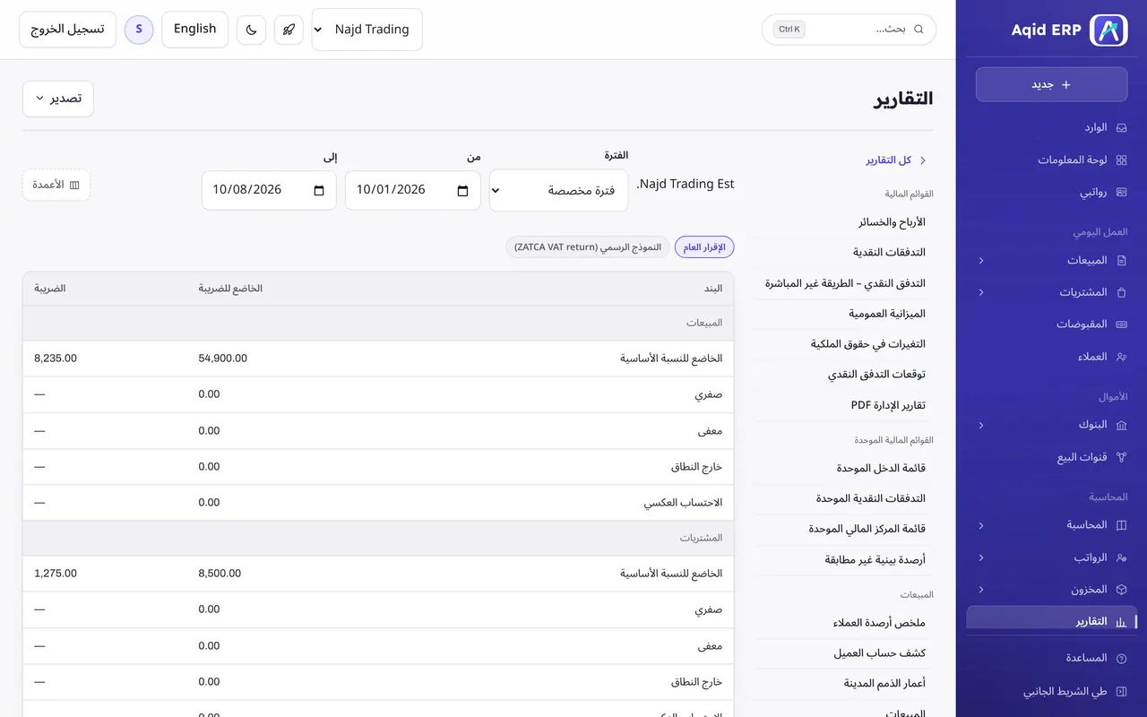This screenshot has height=717, width=1147.
Task: Open Sales Channels (قنوات البيع)
Action: tap(1051, 457)
